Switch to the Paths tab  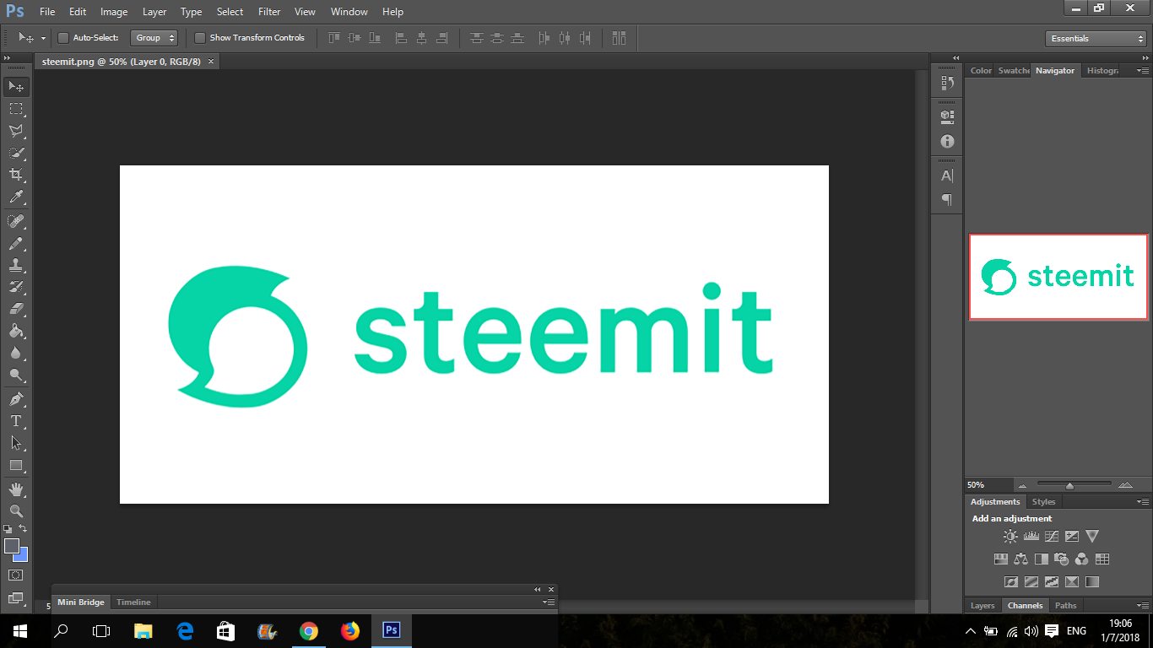1066,606
